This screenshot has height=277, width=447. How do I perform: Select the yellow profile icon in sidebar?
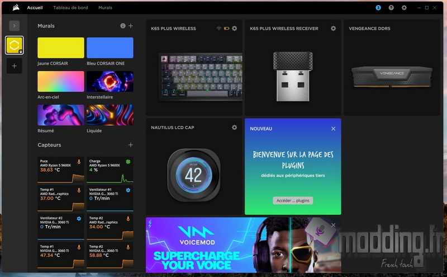point(15,45)
